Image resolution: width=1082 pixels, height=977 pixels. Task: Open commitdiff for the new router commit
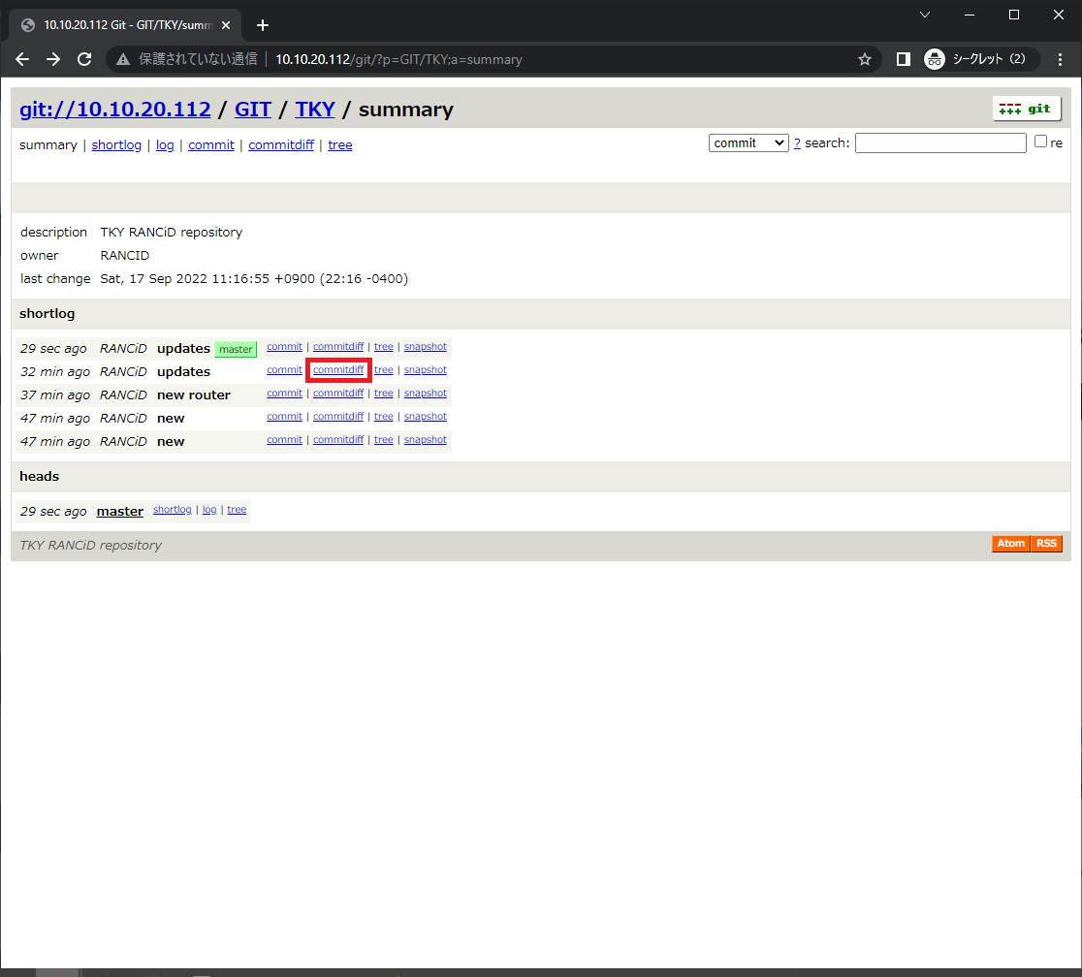pos(338,394)
